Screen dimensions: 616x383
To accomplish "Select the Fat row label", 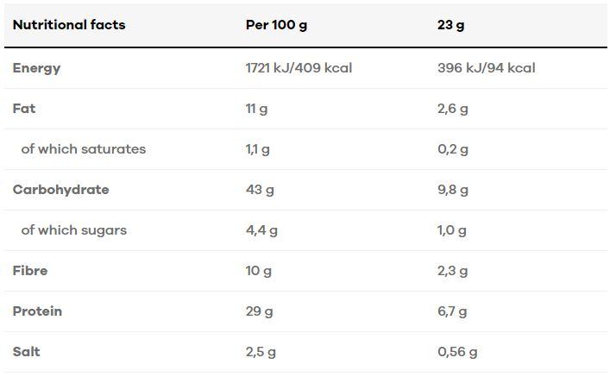I will click(24, 109).
